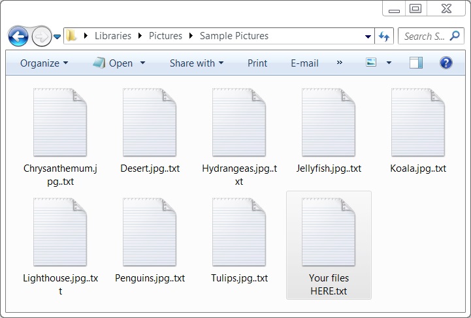Select the Your files HERE.txt file icon

(329, 232)
